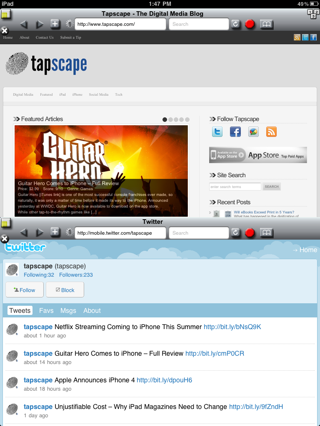Select second featured article slider dot
320x426 pixels.
pos(170,119)
